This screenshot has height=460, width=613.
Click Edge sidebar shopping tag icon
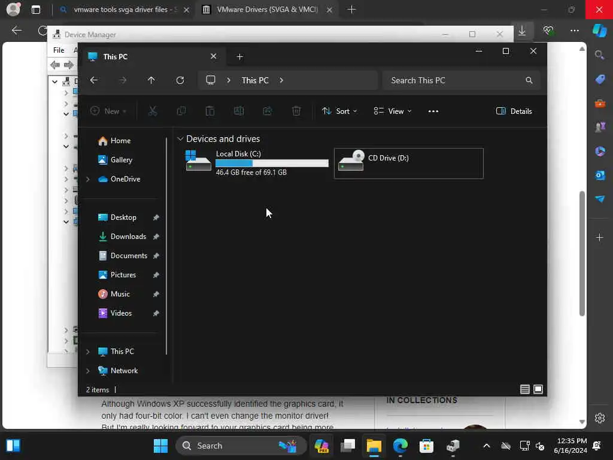(x=600, y=79)
